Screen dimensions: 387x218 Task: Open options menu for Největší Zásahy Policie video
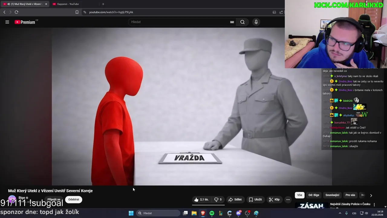[374, 205]
